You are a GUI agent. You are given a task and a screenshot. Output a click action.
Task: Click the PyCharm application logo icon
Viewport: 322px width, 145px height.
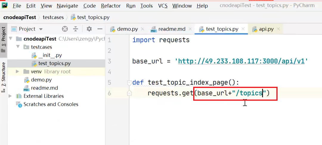coord(4,6)
